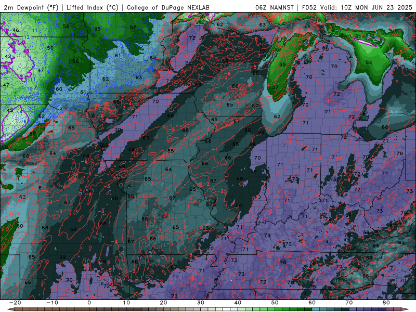Click the '30' colorbar scale label
Image resolution: width=416 pixels, height=312 pixels.
201,303
